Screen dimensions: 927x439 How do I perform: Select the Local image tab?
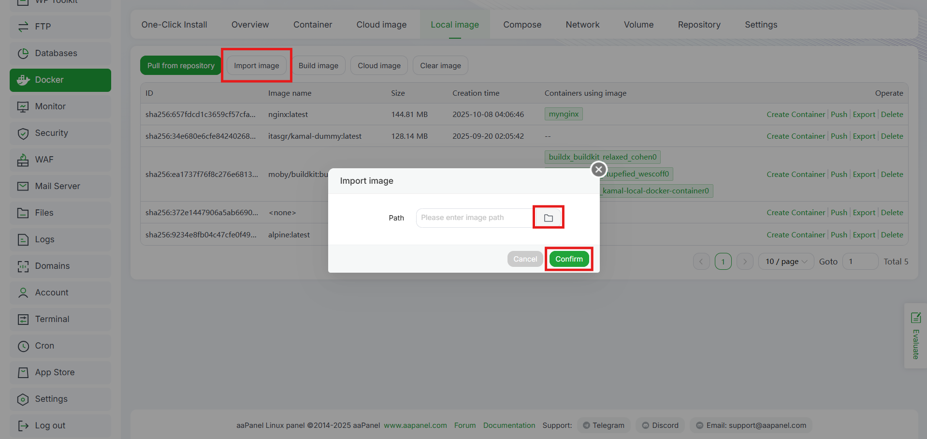455,25
